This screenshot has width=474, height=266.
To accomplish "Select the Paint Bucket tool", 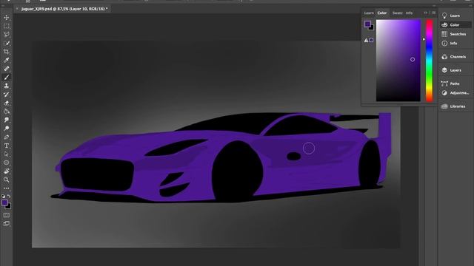I will (7, 112).
